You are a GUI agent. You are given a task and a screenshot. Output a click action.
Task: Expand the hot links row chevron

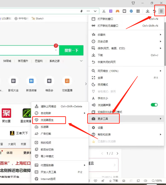click(81, 61)
